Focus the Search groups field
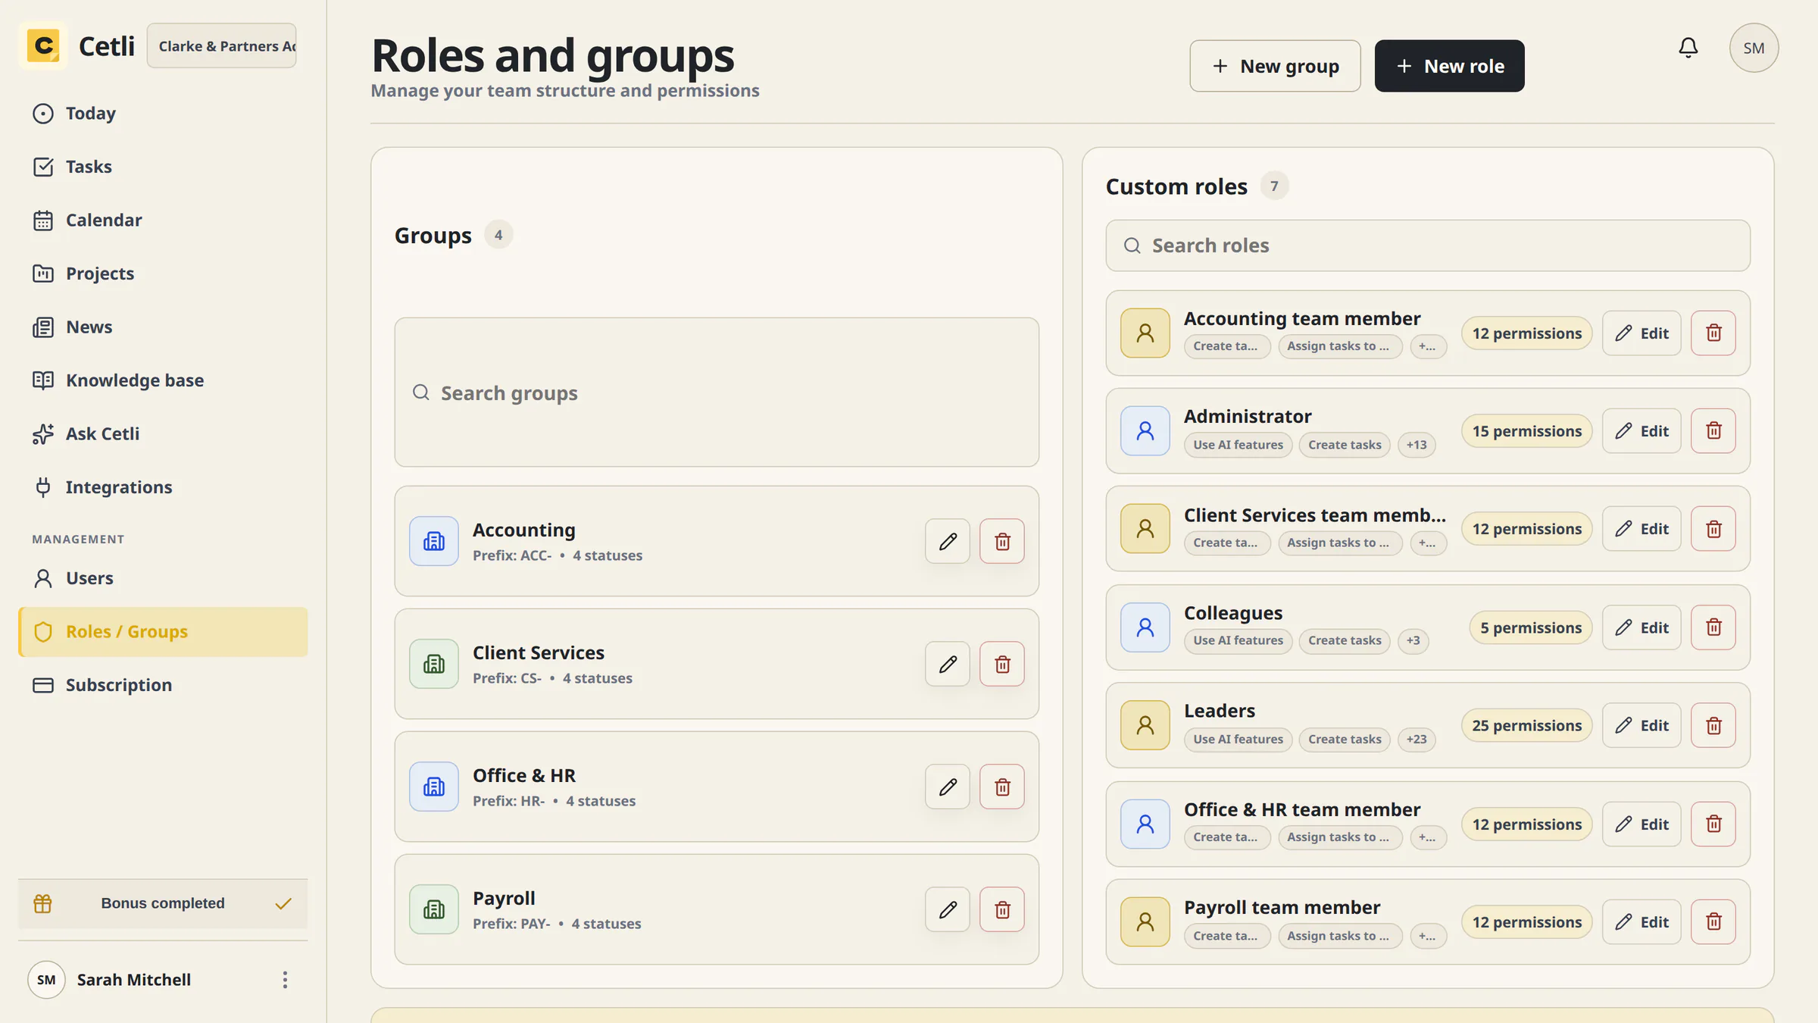This screenshot has width=1818, height=1023. (x=717, y=393)
